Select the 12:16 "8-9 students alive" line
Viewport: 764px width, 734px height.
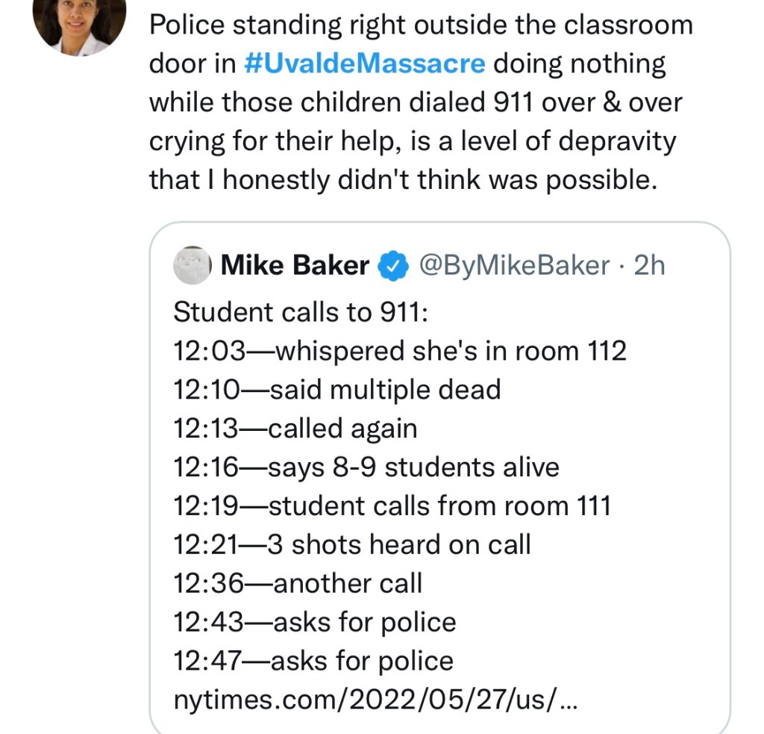pyautogui.click(x=366, y=467)
